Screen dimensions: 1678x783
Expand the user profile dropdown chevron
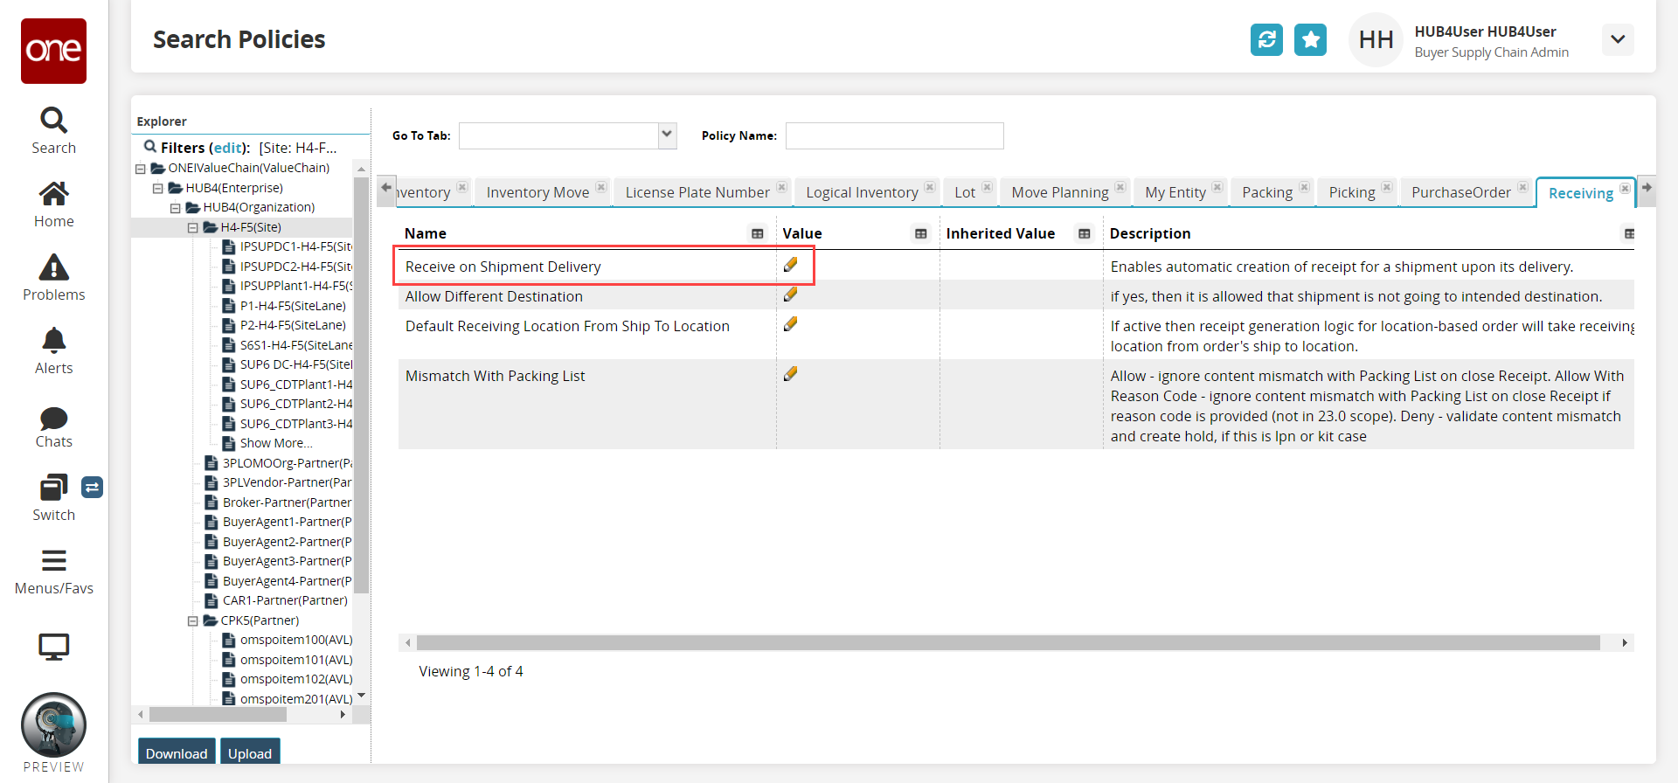[1617, 39]
